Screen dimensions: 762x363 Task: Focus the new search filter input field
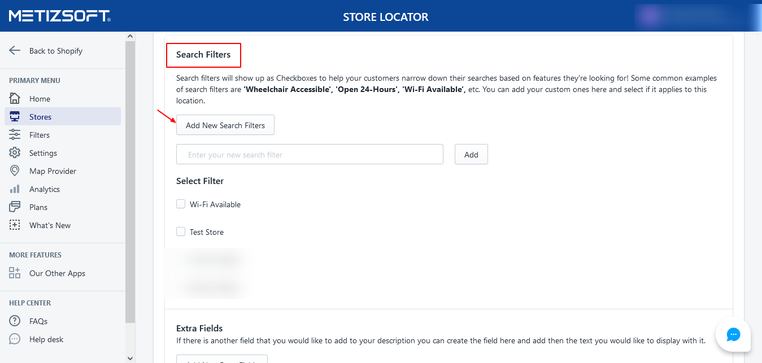(x=310, y=155)
